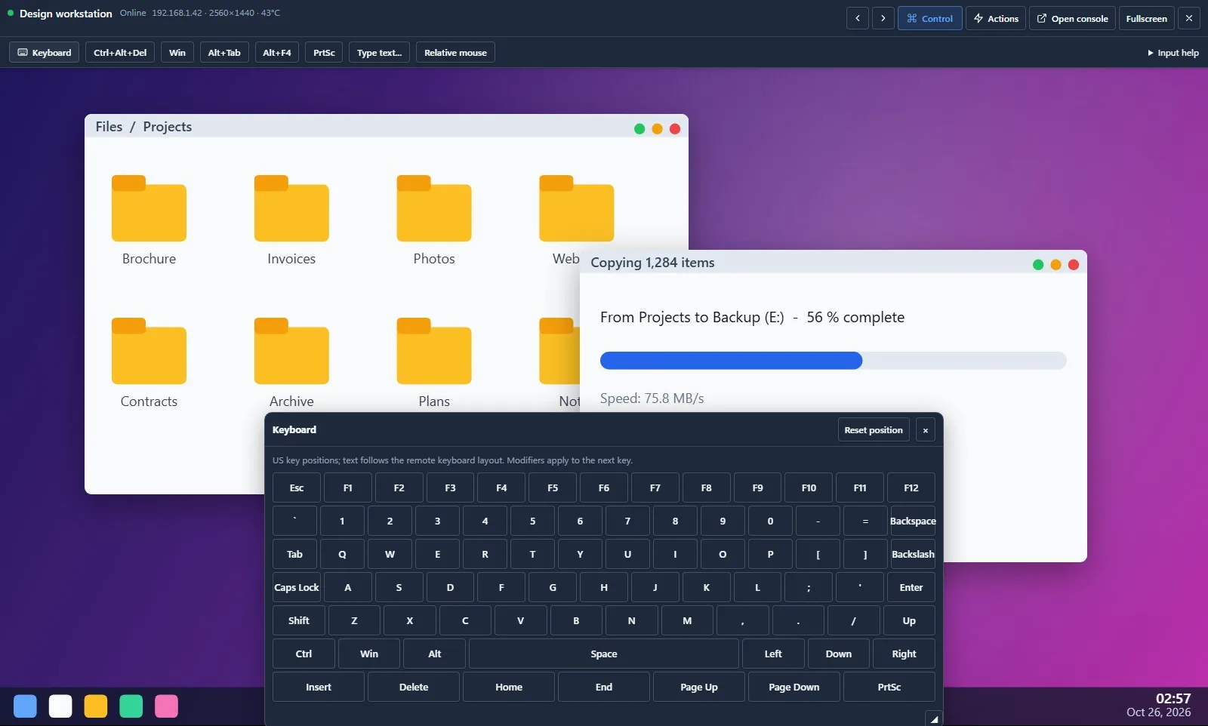Screen dimensions: 1208x726
Task: Select the Archive folder icon
Action: [291, 352]
